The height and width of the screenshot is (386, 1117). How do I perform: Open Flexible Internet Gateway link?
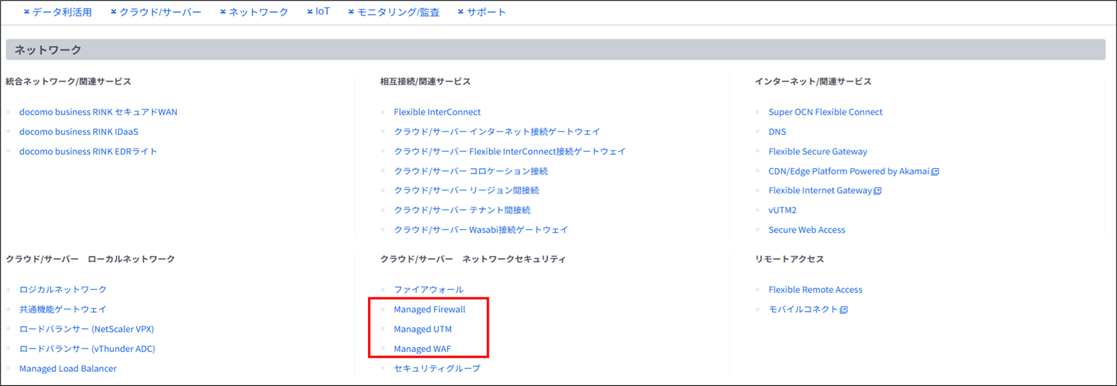[x=820, y=190]
